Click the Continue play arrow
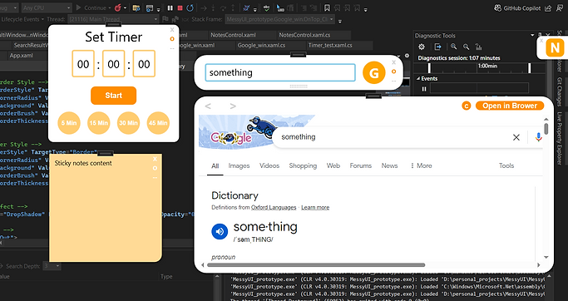The width and height of the screenshot is (568, 301). (79, 7)
